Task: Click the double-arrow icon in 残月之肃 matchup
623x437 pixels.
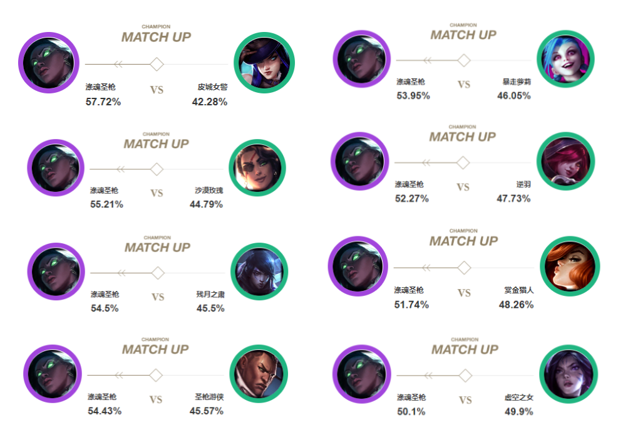Action: pos(120,273)
